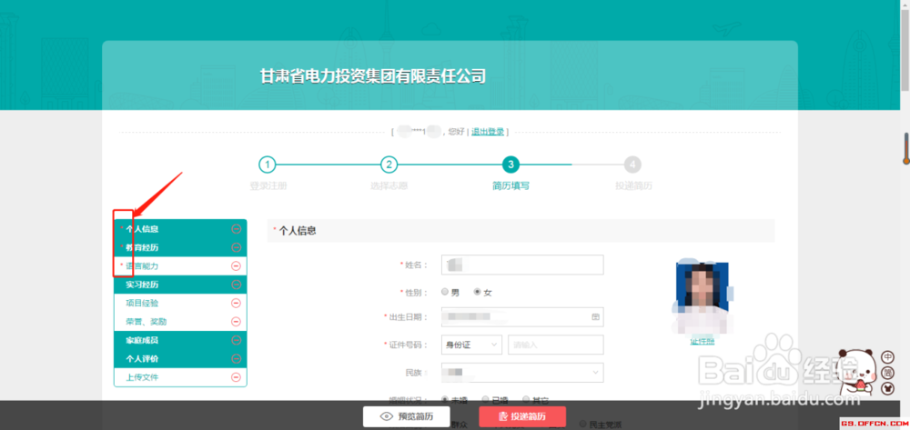Click minus icon beside 实习经历
The image size is (910, 430).
tap(237, 285)
